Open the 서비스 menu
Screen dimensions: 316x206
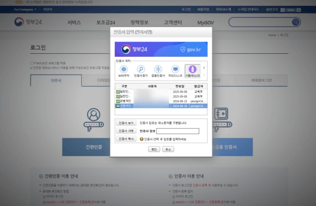(x=74, y=22)
